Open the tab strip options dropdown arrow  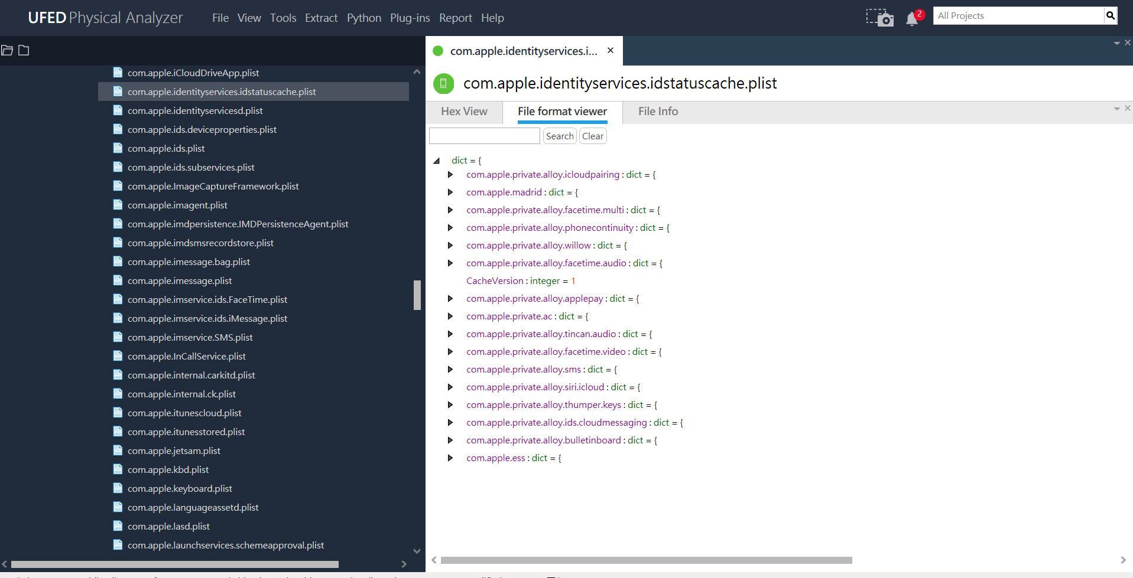1116,43
